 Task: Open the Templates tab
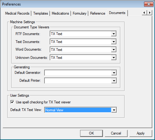click(41, 13)
